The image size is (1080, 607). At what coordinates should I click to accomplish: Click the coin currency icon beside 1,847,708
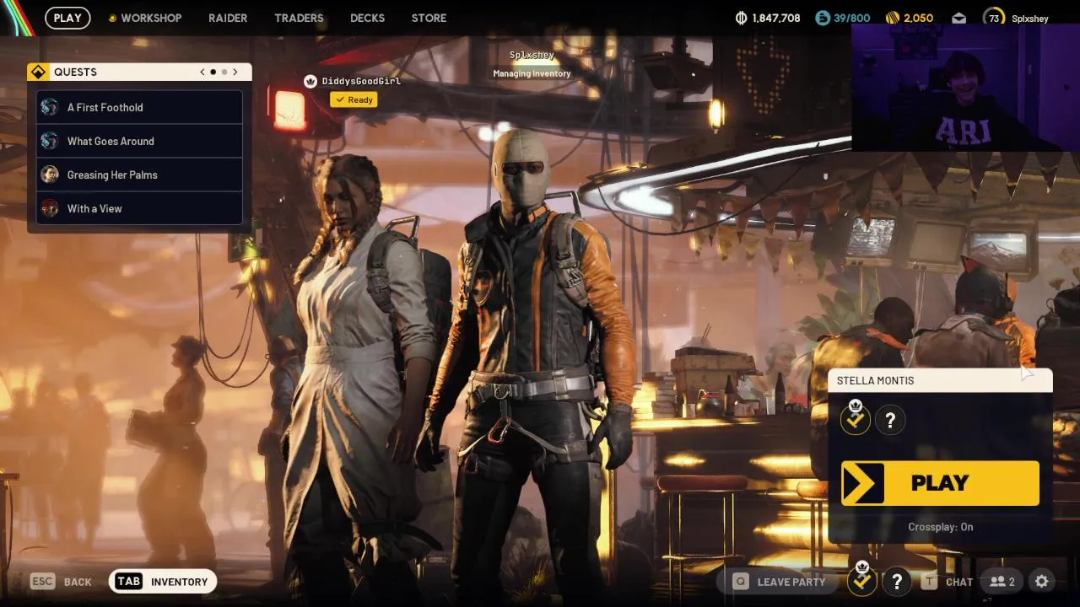[742, 18]
